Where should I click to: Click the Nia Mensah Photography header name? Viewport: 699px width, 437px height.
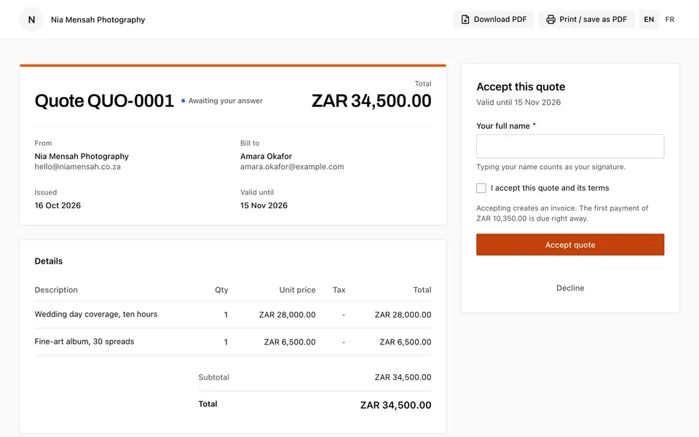tap(98, 20)
